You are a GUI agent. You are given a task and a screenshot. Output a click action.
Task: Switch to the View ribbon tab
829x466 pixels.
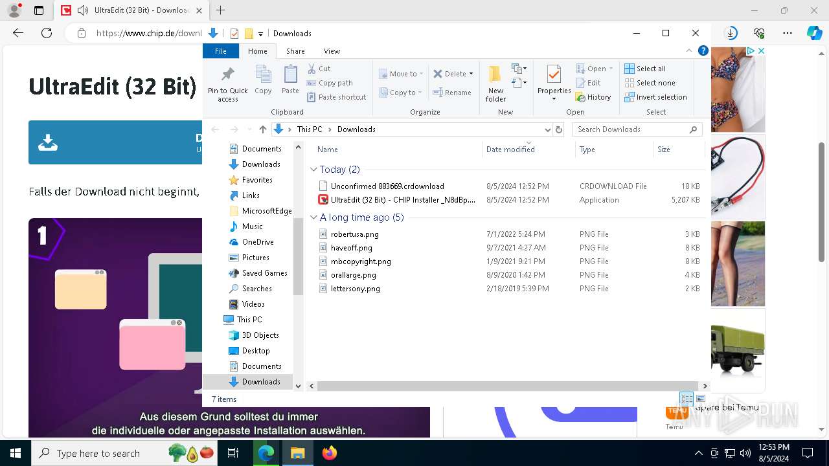coord(332,51)
